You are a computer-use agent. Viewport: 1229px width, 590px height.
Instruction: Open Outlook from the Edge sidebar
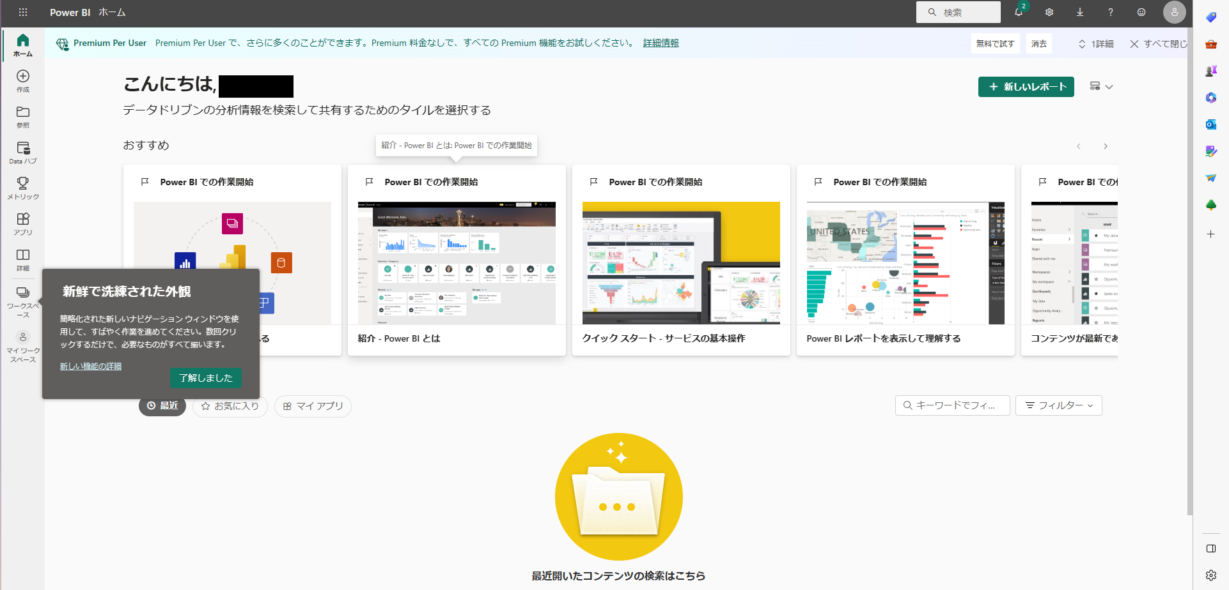[x=1211, y=125]
